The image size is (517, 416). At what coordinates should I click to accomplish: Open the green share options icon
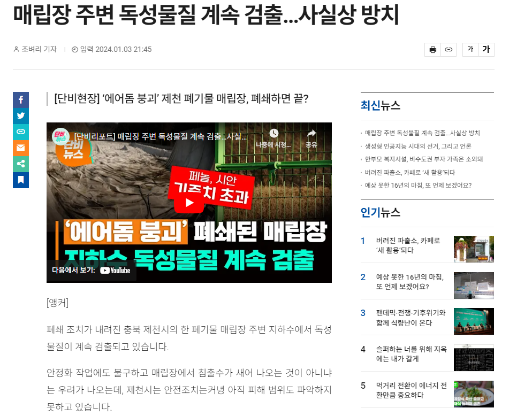21,164
